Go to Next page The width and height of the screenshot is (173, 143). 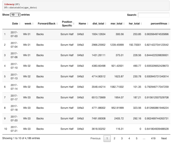(x=164, y=138)
